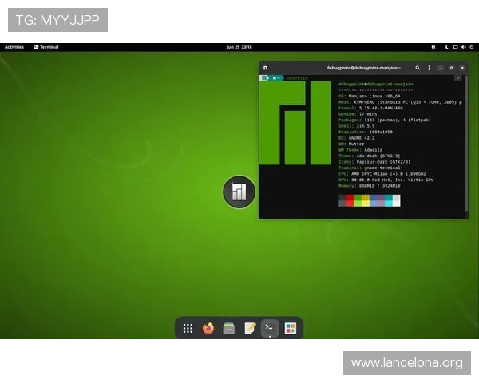Click Activities in the top bar

(x=14, y=47)
